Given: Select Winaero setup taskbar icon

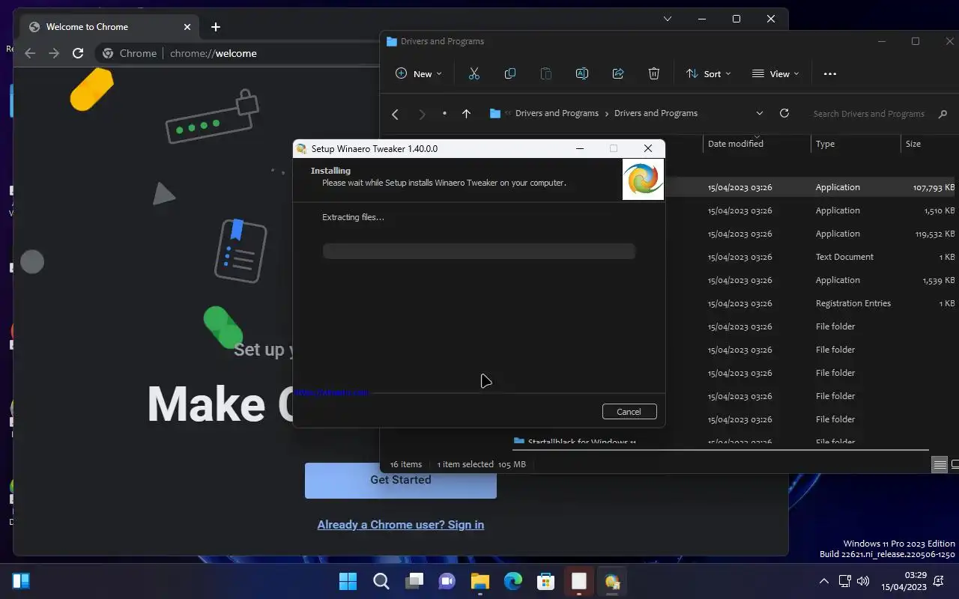Looking at the screenshot, I should pos(611,581).
